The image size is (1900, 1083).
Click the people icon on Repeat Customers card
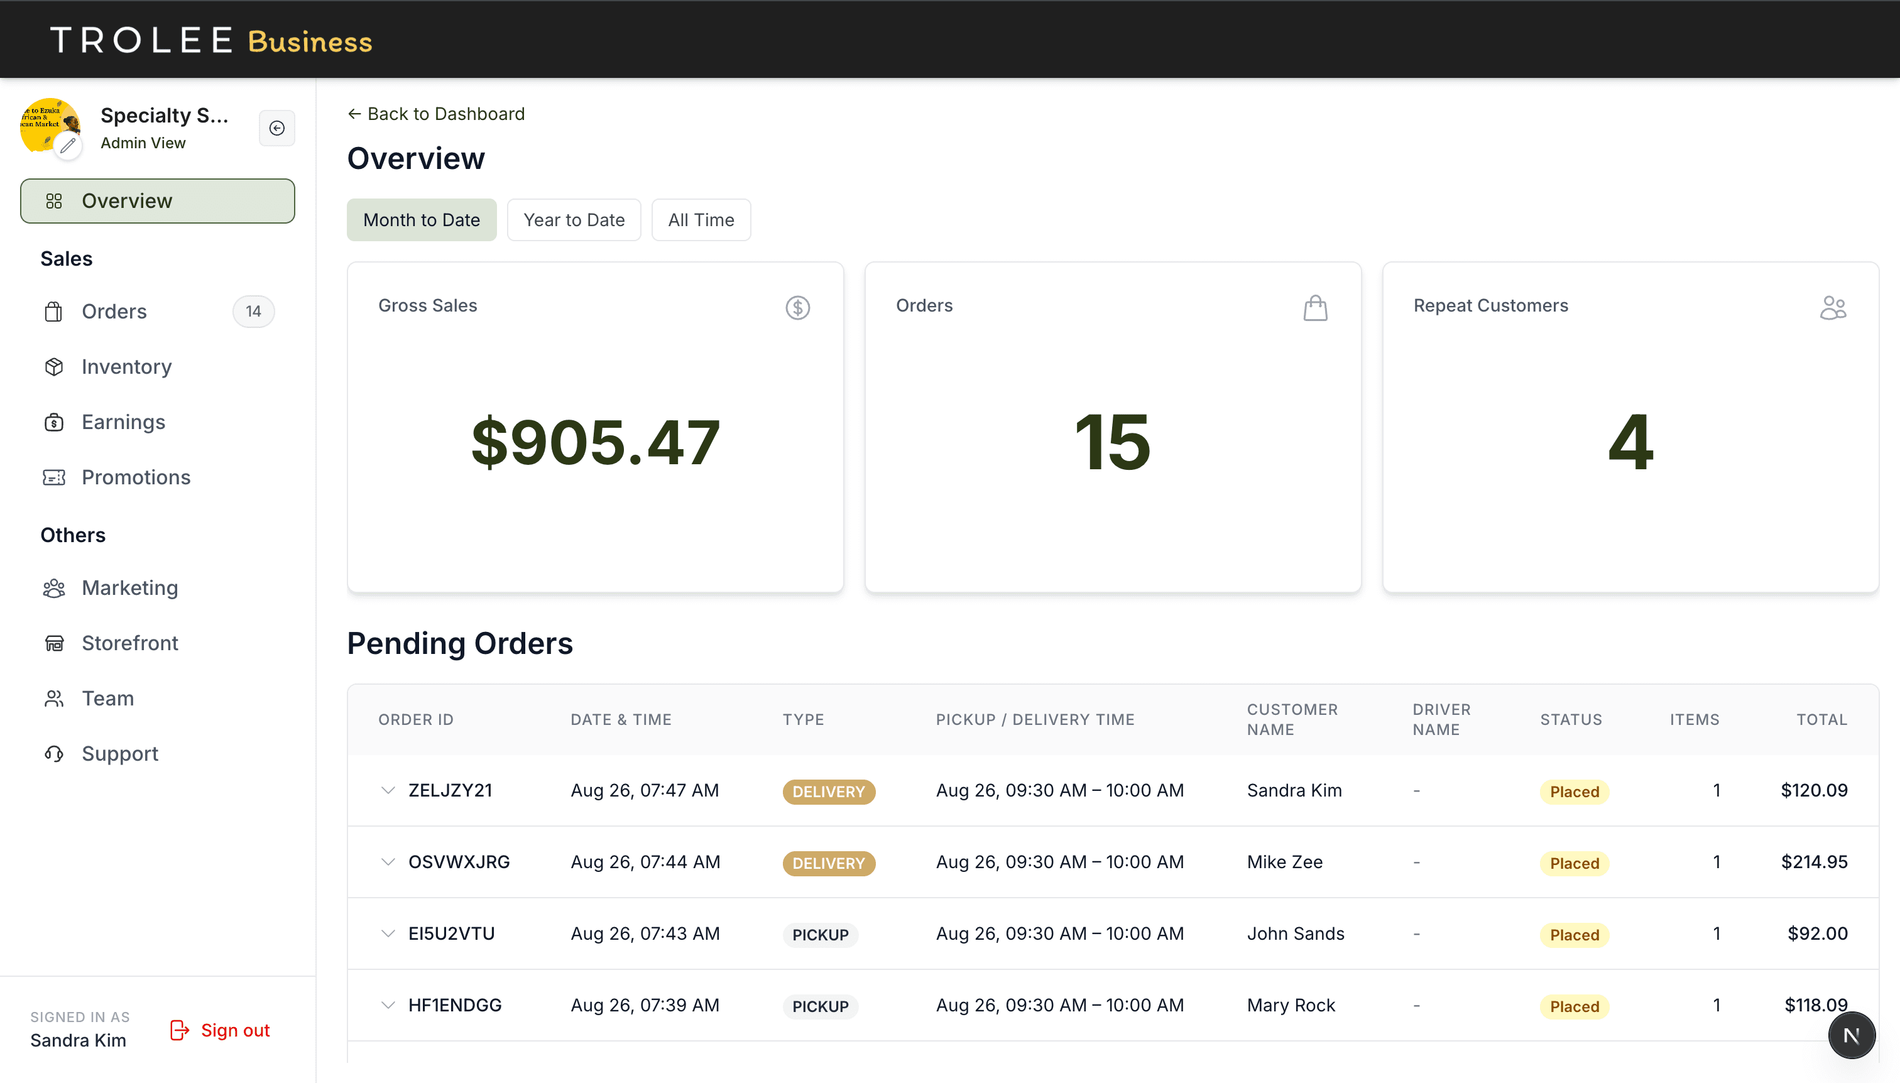pyautogui.click(x=1833, y=307)
